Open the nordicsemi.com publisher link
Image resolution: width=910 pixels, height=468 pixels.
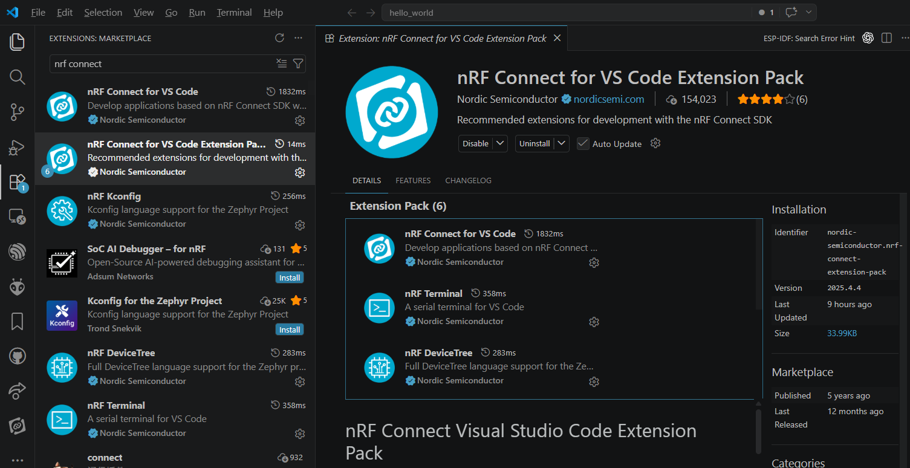coord(609,99)
